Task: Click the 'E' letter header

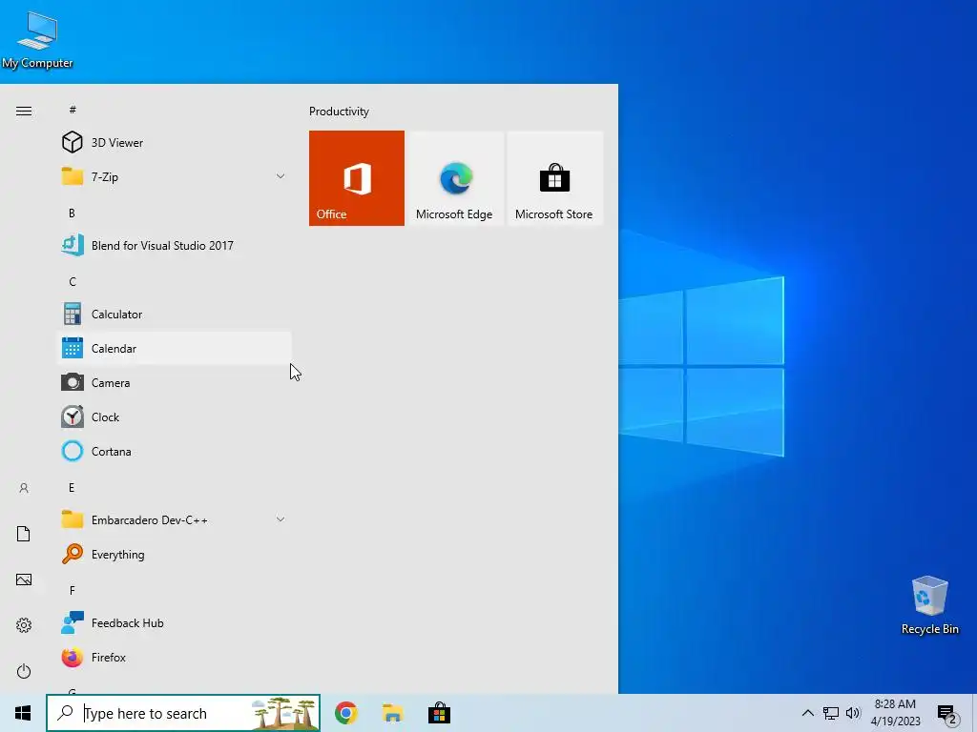Action: coord(72,487)
